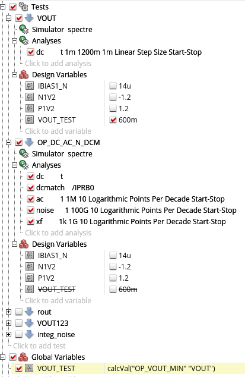Click the IBIAS1_N variable icon under VOUT
Viewport: 245px width, 377px height.
(x=30, y=86)
